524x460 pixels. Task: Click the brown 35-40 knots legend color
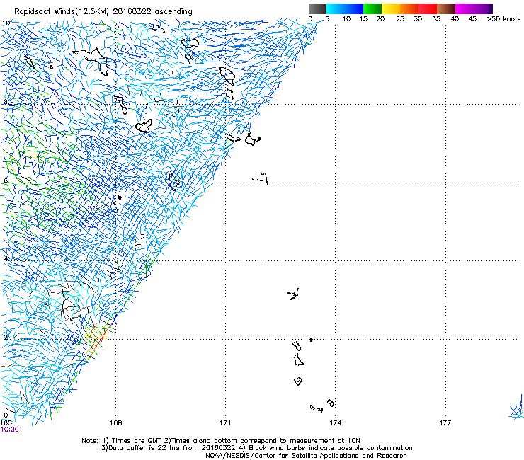(446, 8)
